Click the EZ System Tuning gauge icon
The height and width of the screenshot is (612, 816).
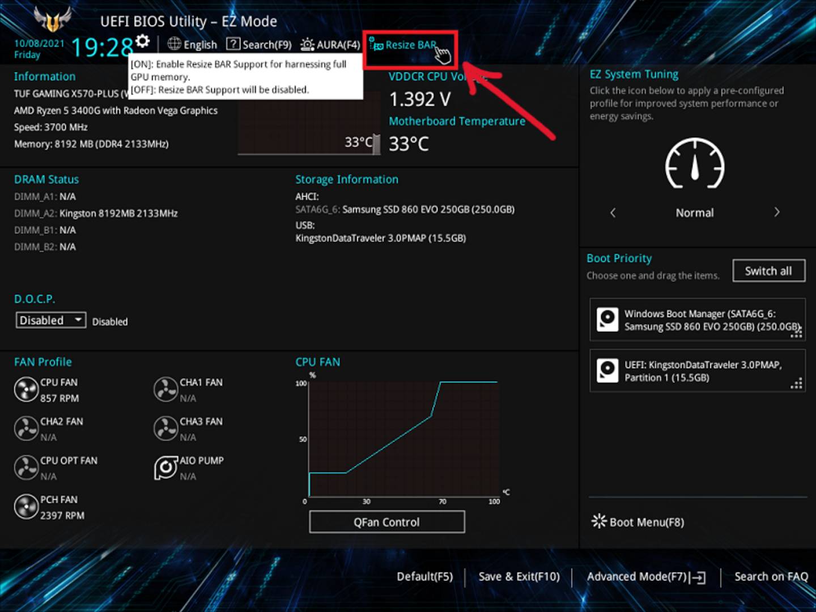pos(695,163)
